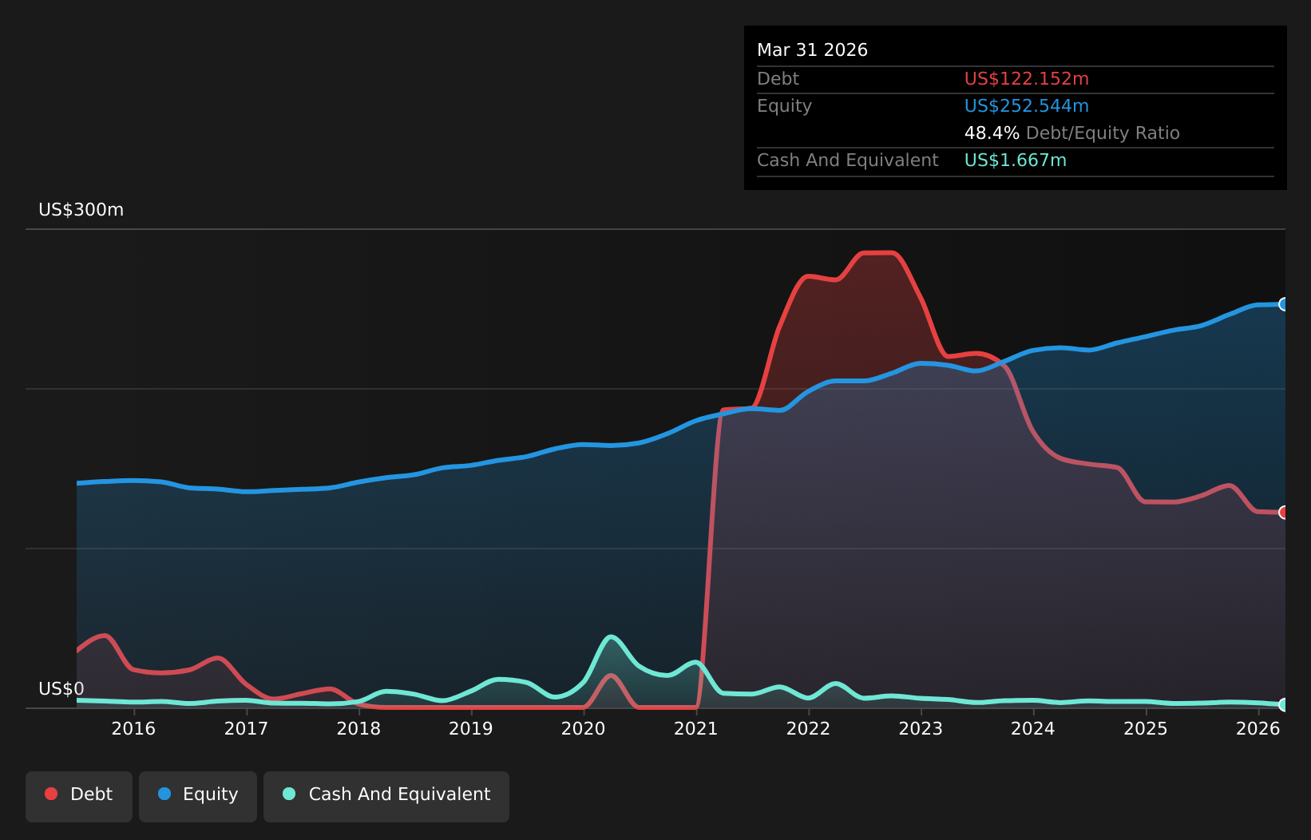Click the Debt endpoint marker at 2026
Viewport: 1311px width, 840px height.
point(1284,513)
